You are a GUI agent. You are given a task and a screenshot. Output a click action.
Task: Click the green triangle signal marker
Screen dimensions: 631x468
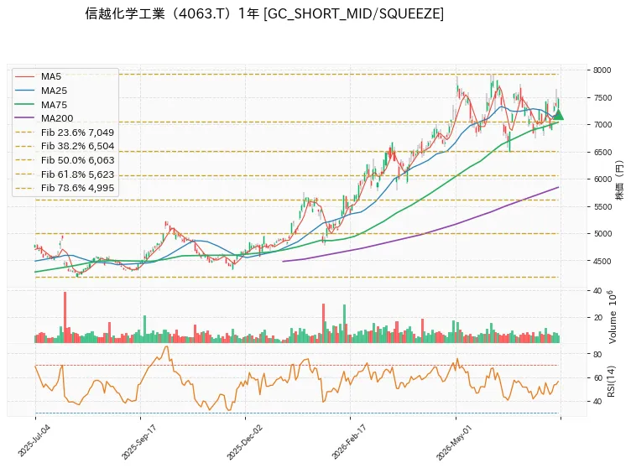(558, 114)
